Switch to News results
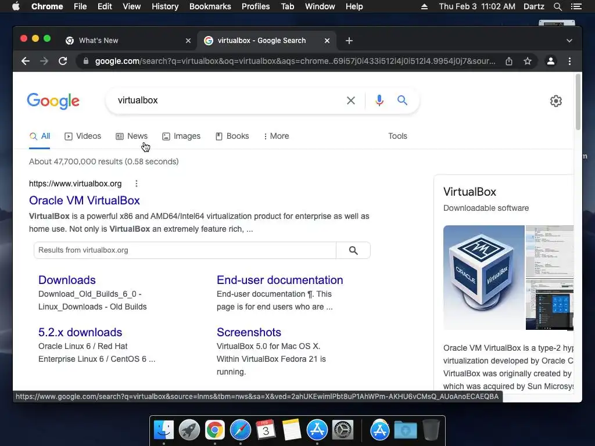This screenshot has height=446, width=595. click(x=132, y=136)
